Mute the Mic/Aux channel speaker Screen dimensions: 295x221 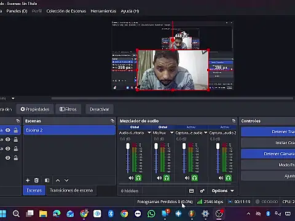pos(159,178)
